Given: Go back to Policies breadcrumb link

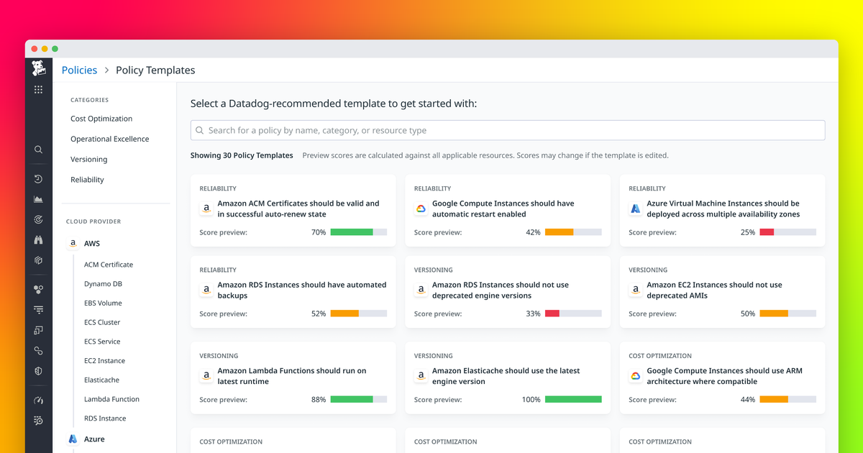Looking at the screenshot, I should click(79, 70).
